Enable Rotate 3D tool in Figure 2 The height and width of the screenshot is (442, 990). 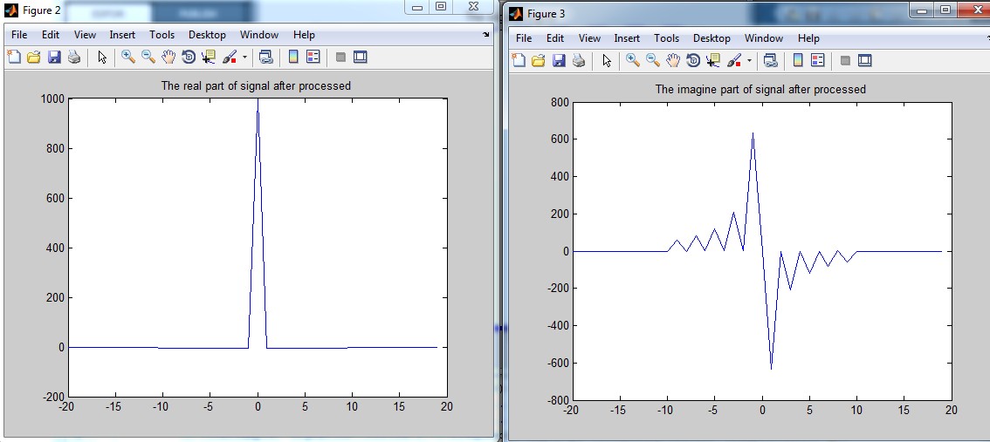click(189, 58)
